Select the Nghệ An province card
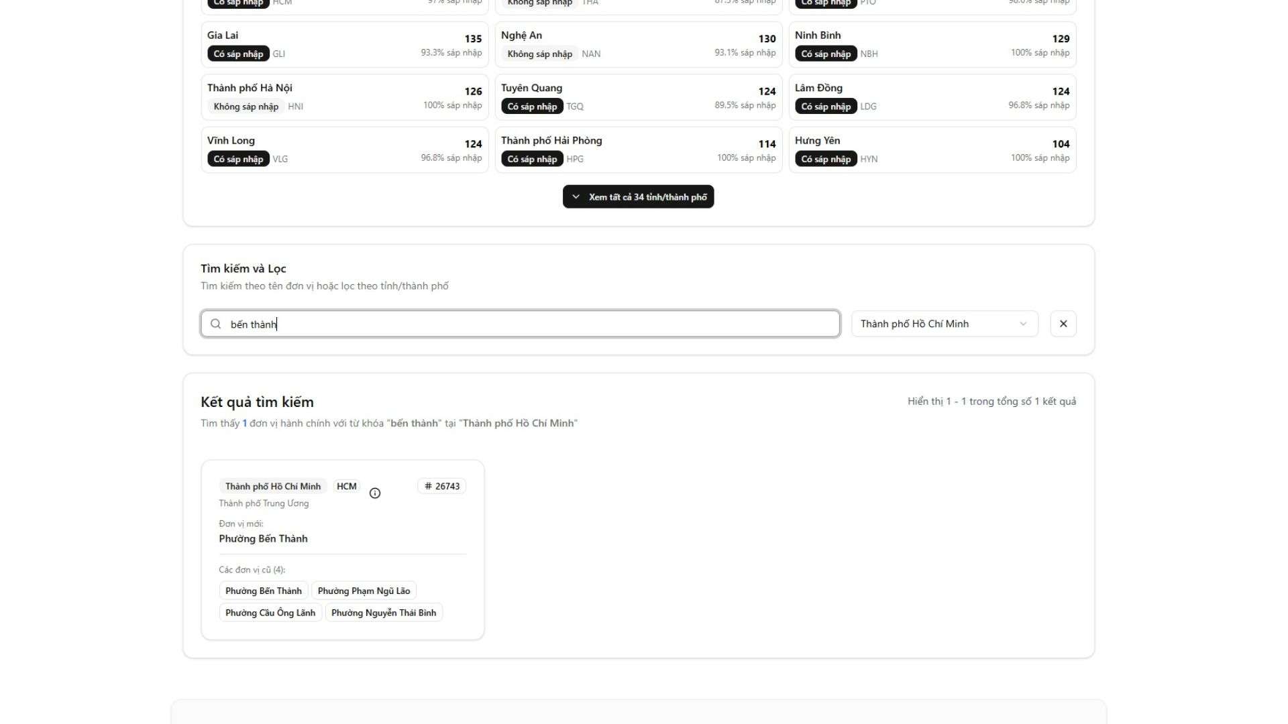This screenshot has width=1288, height=724. (638, 44)
